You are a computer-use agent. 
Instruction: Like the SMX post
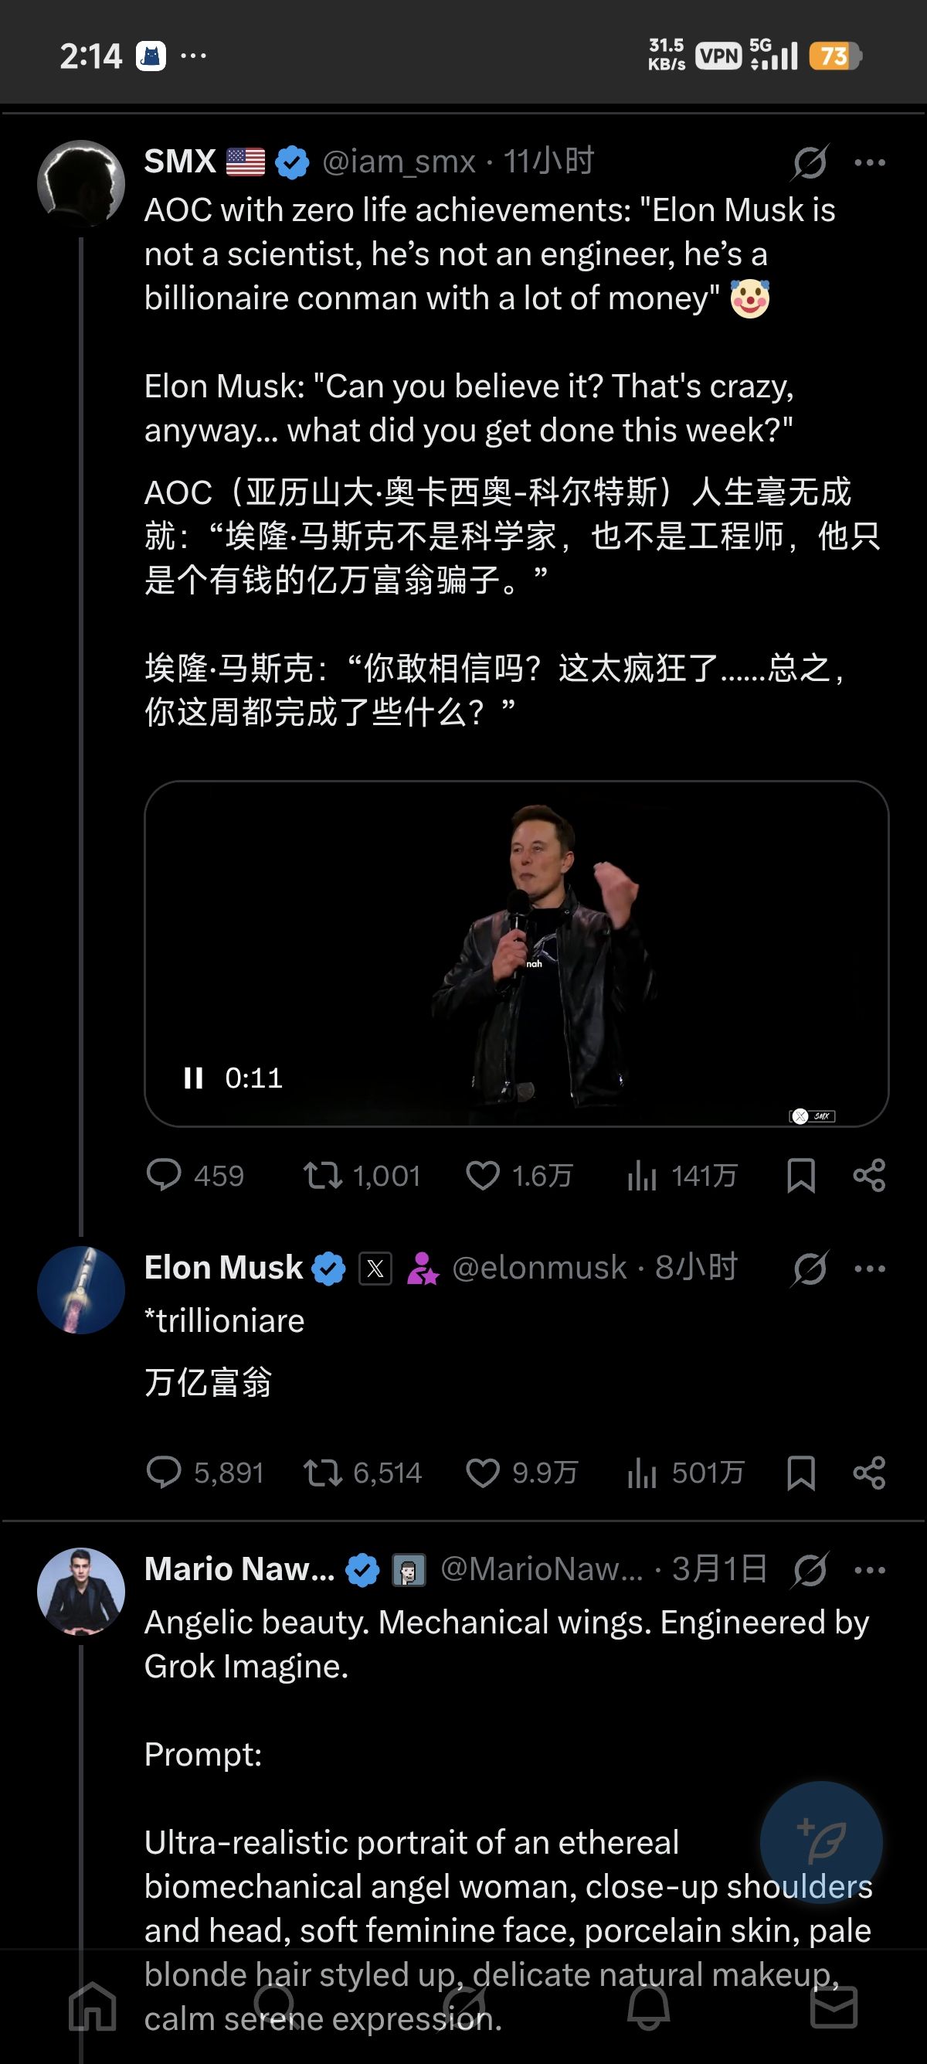[483, 1176]
